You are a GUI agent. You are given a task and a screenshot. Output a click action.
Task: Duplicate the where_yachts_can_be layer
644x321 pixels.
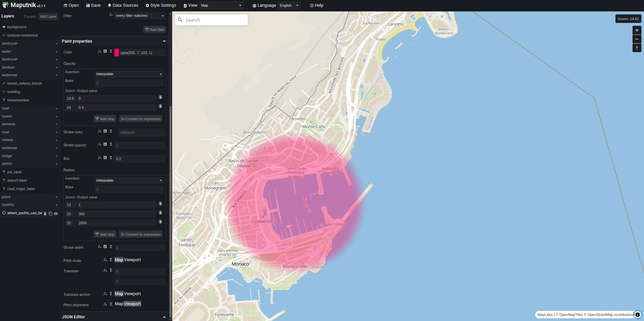pos(50,214)
